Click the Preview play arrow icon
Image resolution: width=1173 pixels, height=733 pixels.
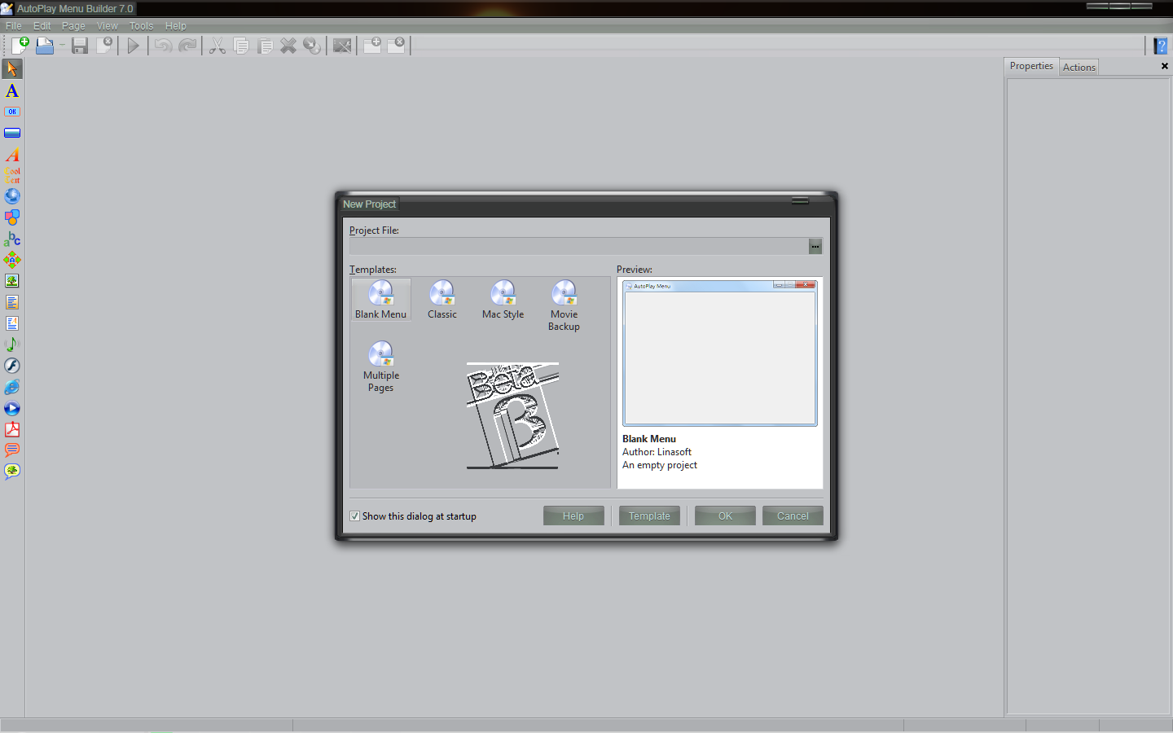[x=134, y=46]
